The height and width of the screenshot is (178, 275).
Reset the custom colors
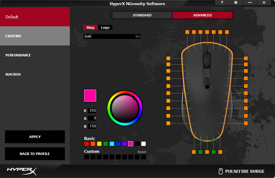click(x=142, y=152)
